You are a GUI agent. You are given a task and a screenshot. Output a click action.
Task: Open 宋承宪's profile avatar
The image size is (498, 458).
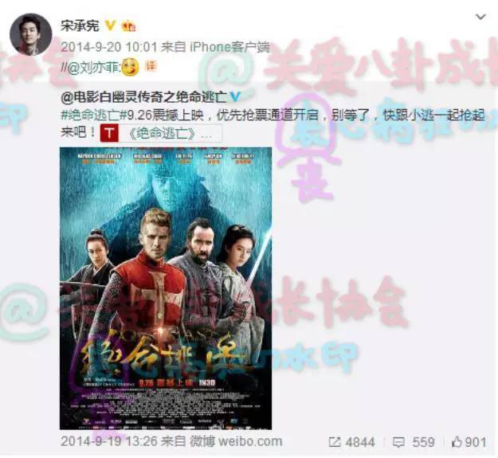click(x=30, y=34)
